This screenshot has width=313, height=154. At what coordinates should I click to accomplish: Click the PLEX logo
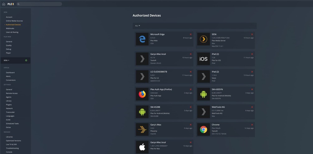[x=11, y=4]
